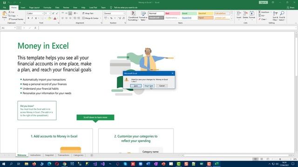Image resolution: width=298 pixels, height=167 pixels.
Task: Apply the yellow fill color bucket
Action: pyautogui.click(x=49, y=18)
